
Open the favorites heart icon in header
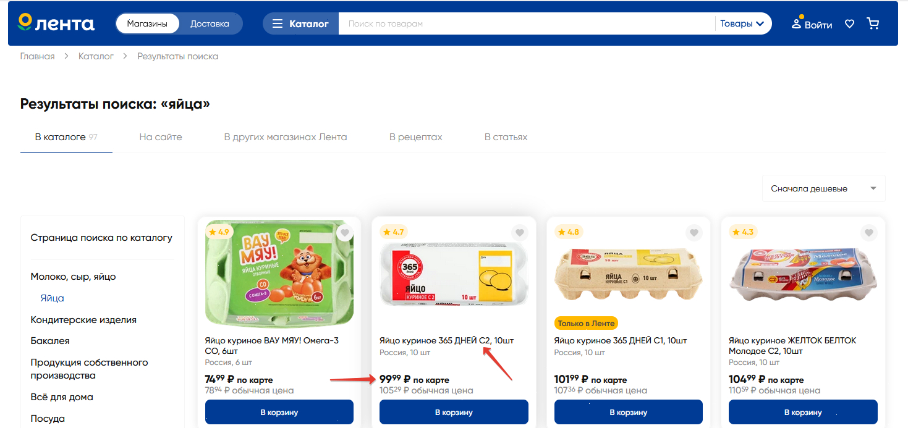tap(850, 24)
